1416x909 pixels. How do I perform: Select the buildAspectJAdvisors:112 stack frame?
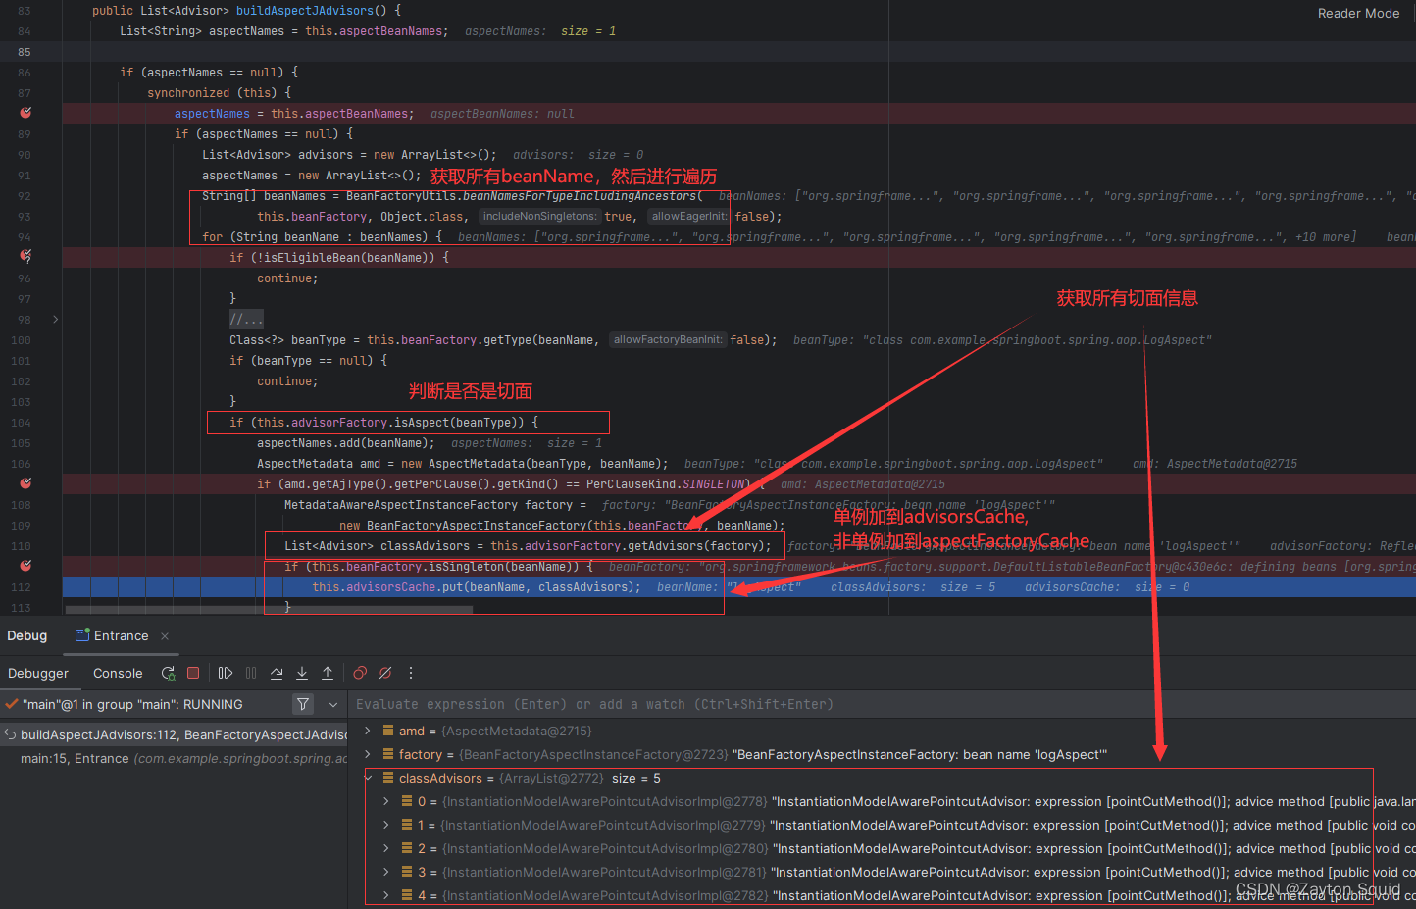[x=174, y=734]
